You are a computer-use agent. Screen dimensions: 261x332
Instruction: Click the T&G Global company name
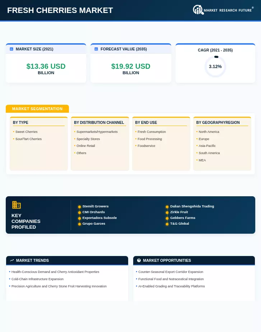180,224
